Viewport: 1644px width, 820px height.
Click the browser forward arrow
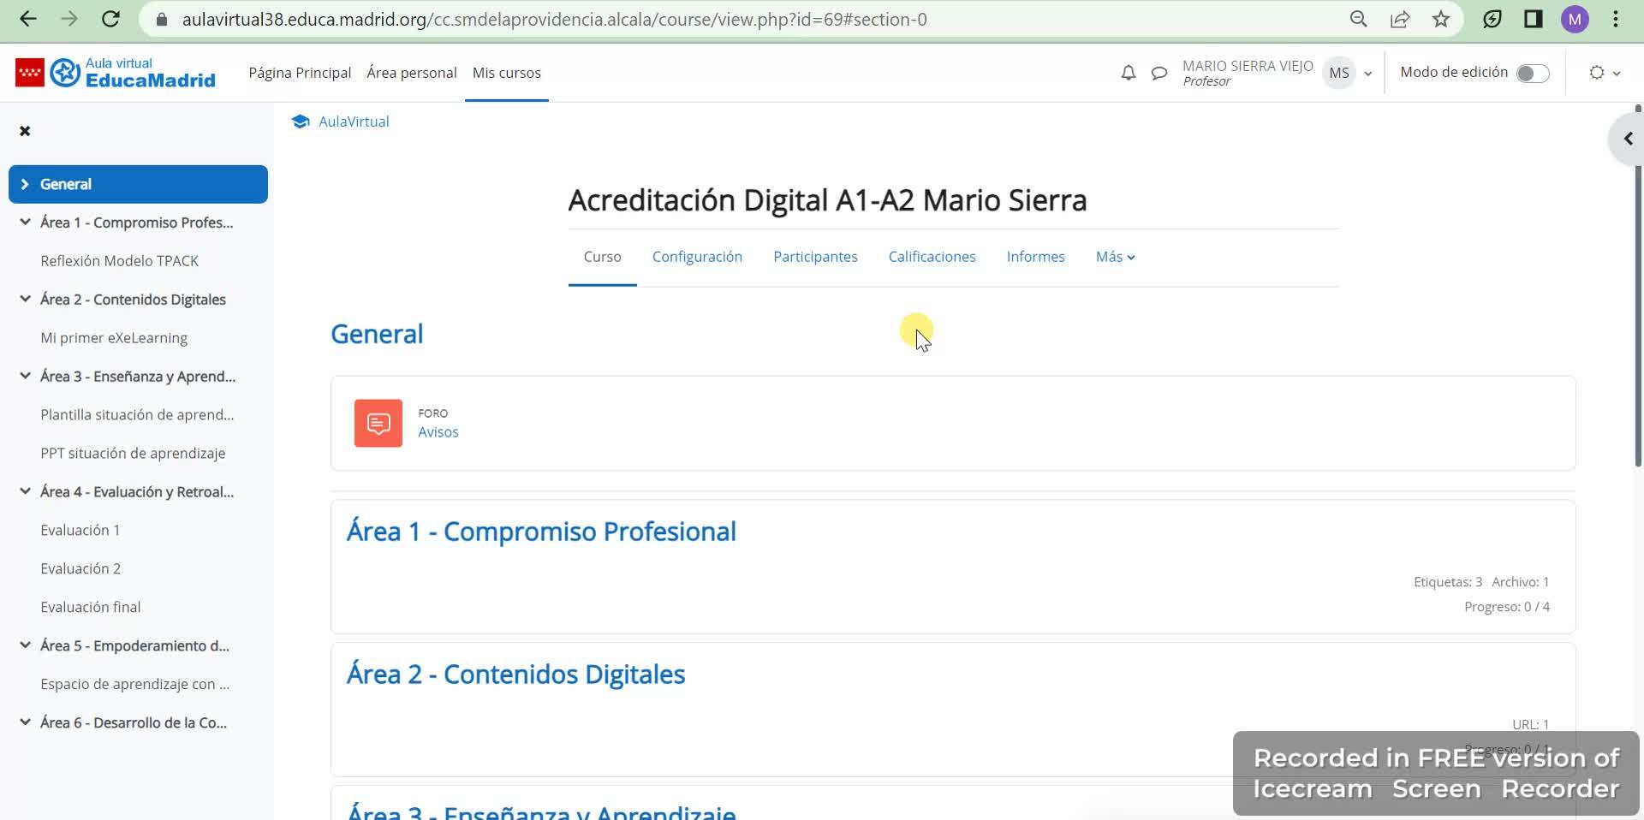click(x=69, y=19)
